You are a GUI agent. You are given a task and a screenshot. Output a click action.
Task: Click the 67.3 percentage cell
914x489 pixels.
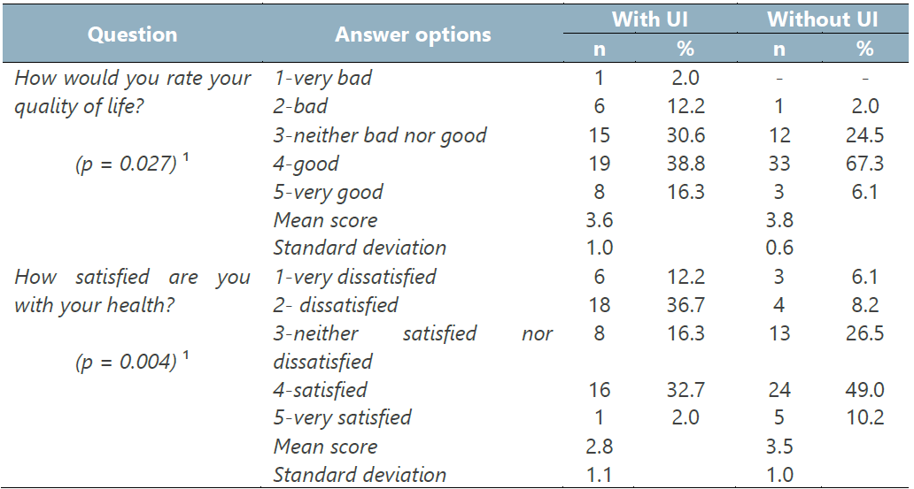pos(864,164)
